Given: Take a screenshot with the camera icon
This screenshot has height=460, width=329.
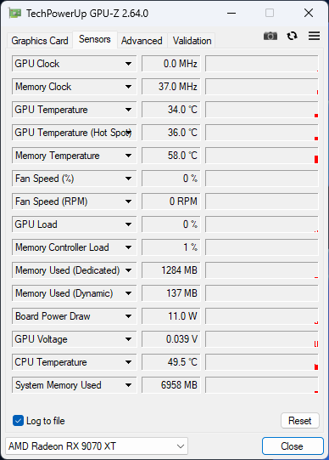Looking at the screenshot, I should click(270, 36).
